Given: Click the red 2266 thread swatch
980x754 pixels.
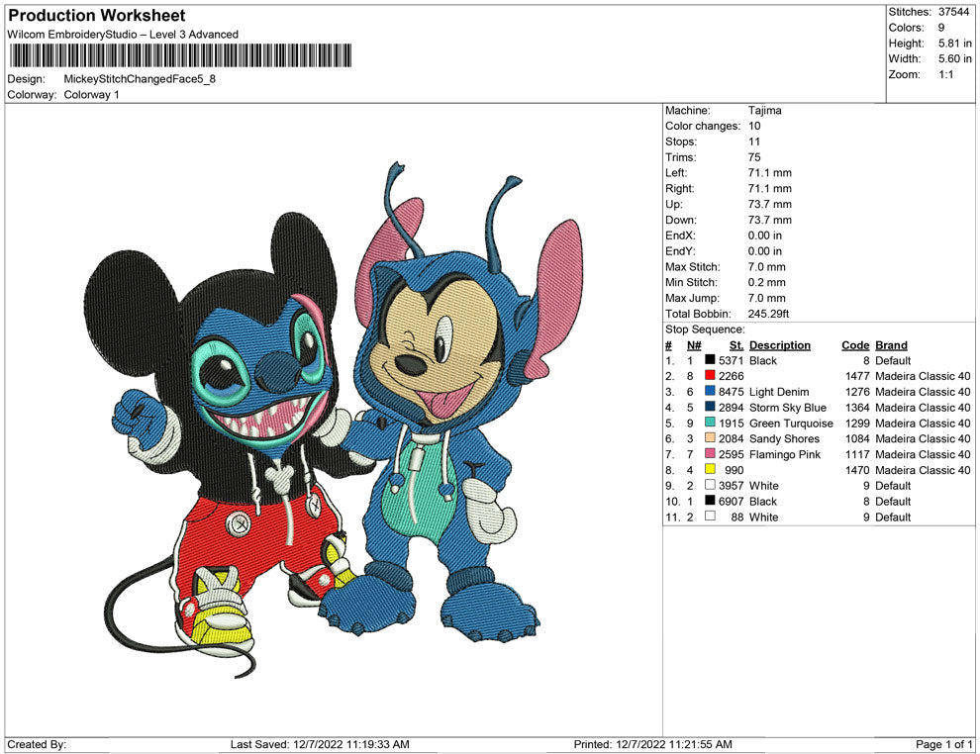Looking at the screenshot, I should tap(711, 376).
